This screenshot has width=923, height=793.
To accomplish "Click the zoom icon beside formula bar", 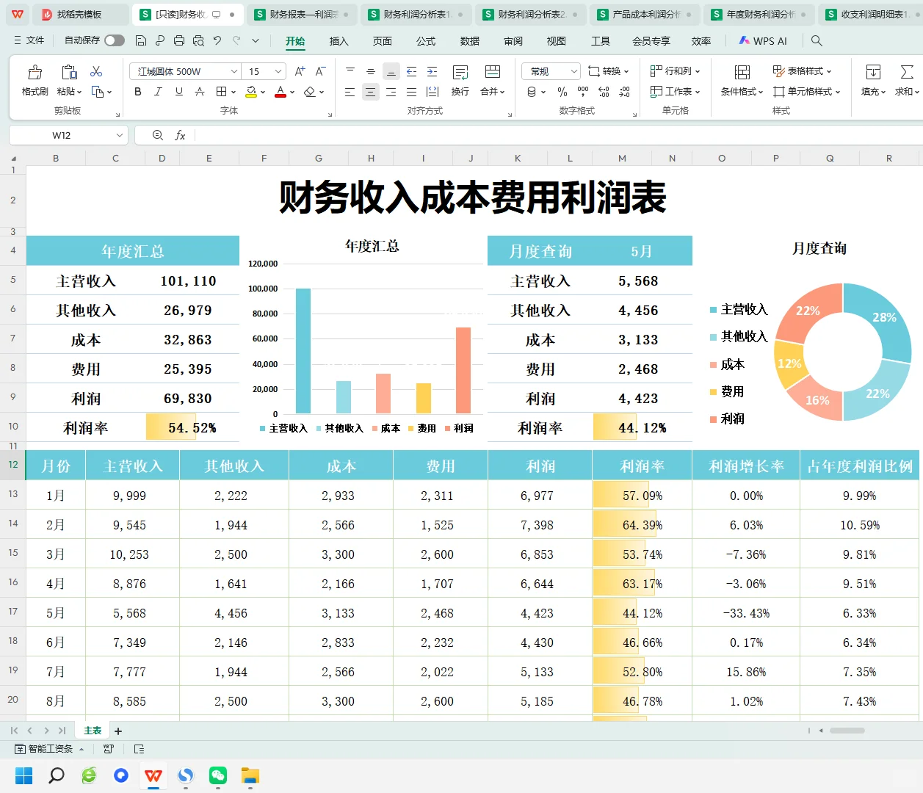I will (157, 135).
